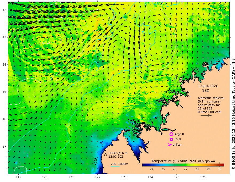Viewport: 235px width, 182px height.
Task: Click the "13/07 20Z" SOOP time text
Action: click(x=116, y=157)
